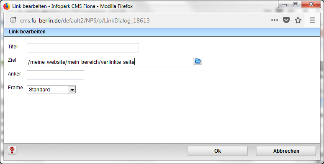Click the Firefox logo in the title bar
This screenshot has height=164, width=324.
tap(7, 6)
